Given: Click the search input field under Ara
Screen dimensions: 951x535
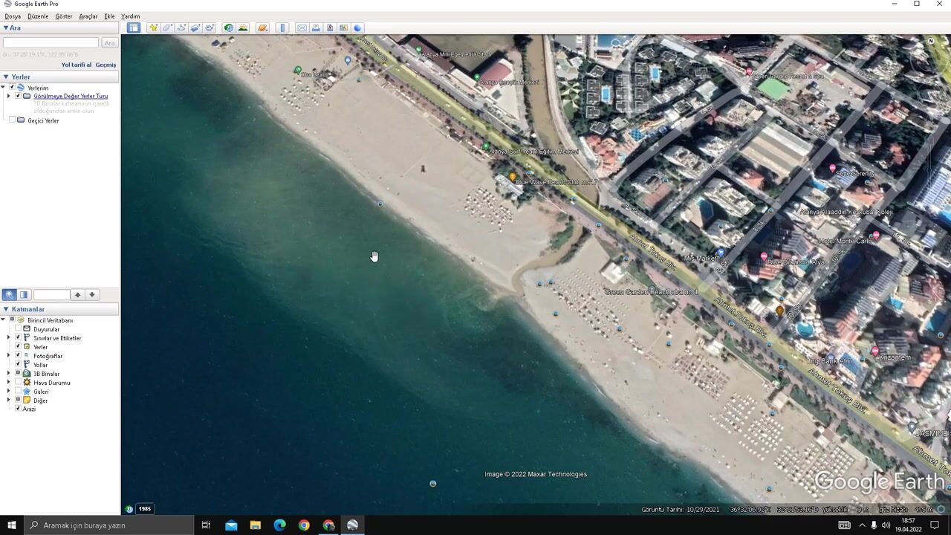Looking at the screenshot, I should pos(51,43).
